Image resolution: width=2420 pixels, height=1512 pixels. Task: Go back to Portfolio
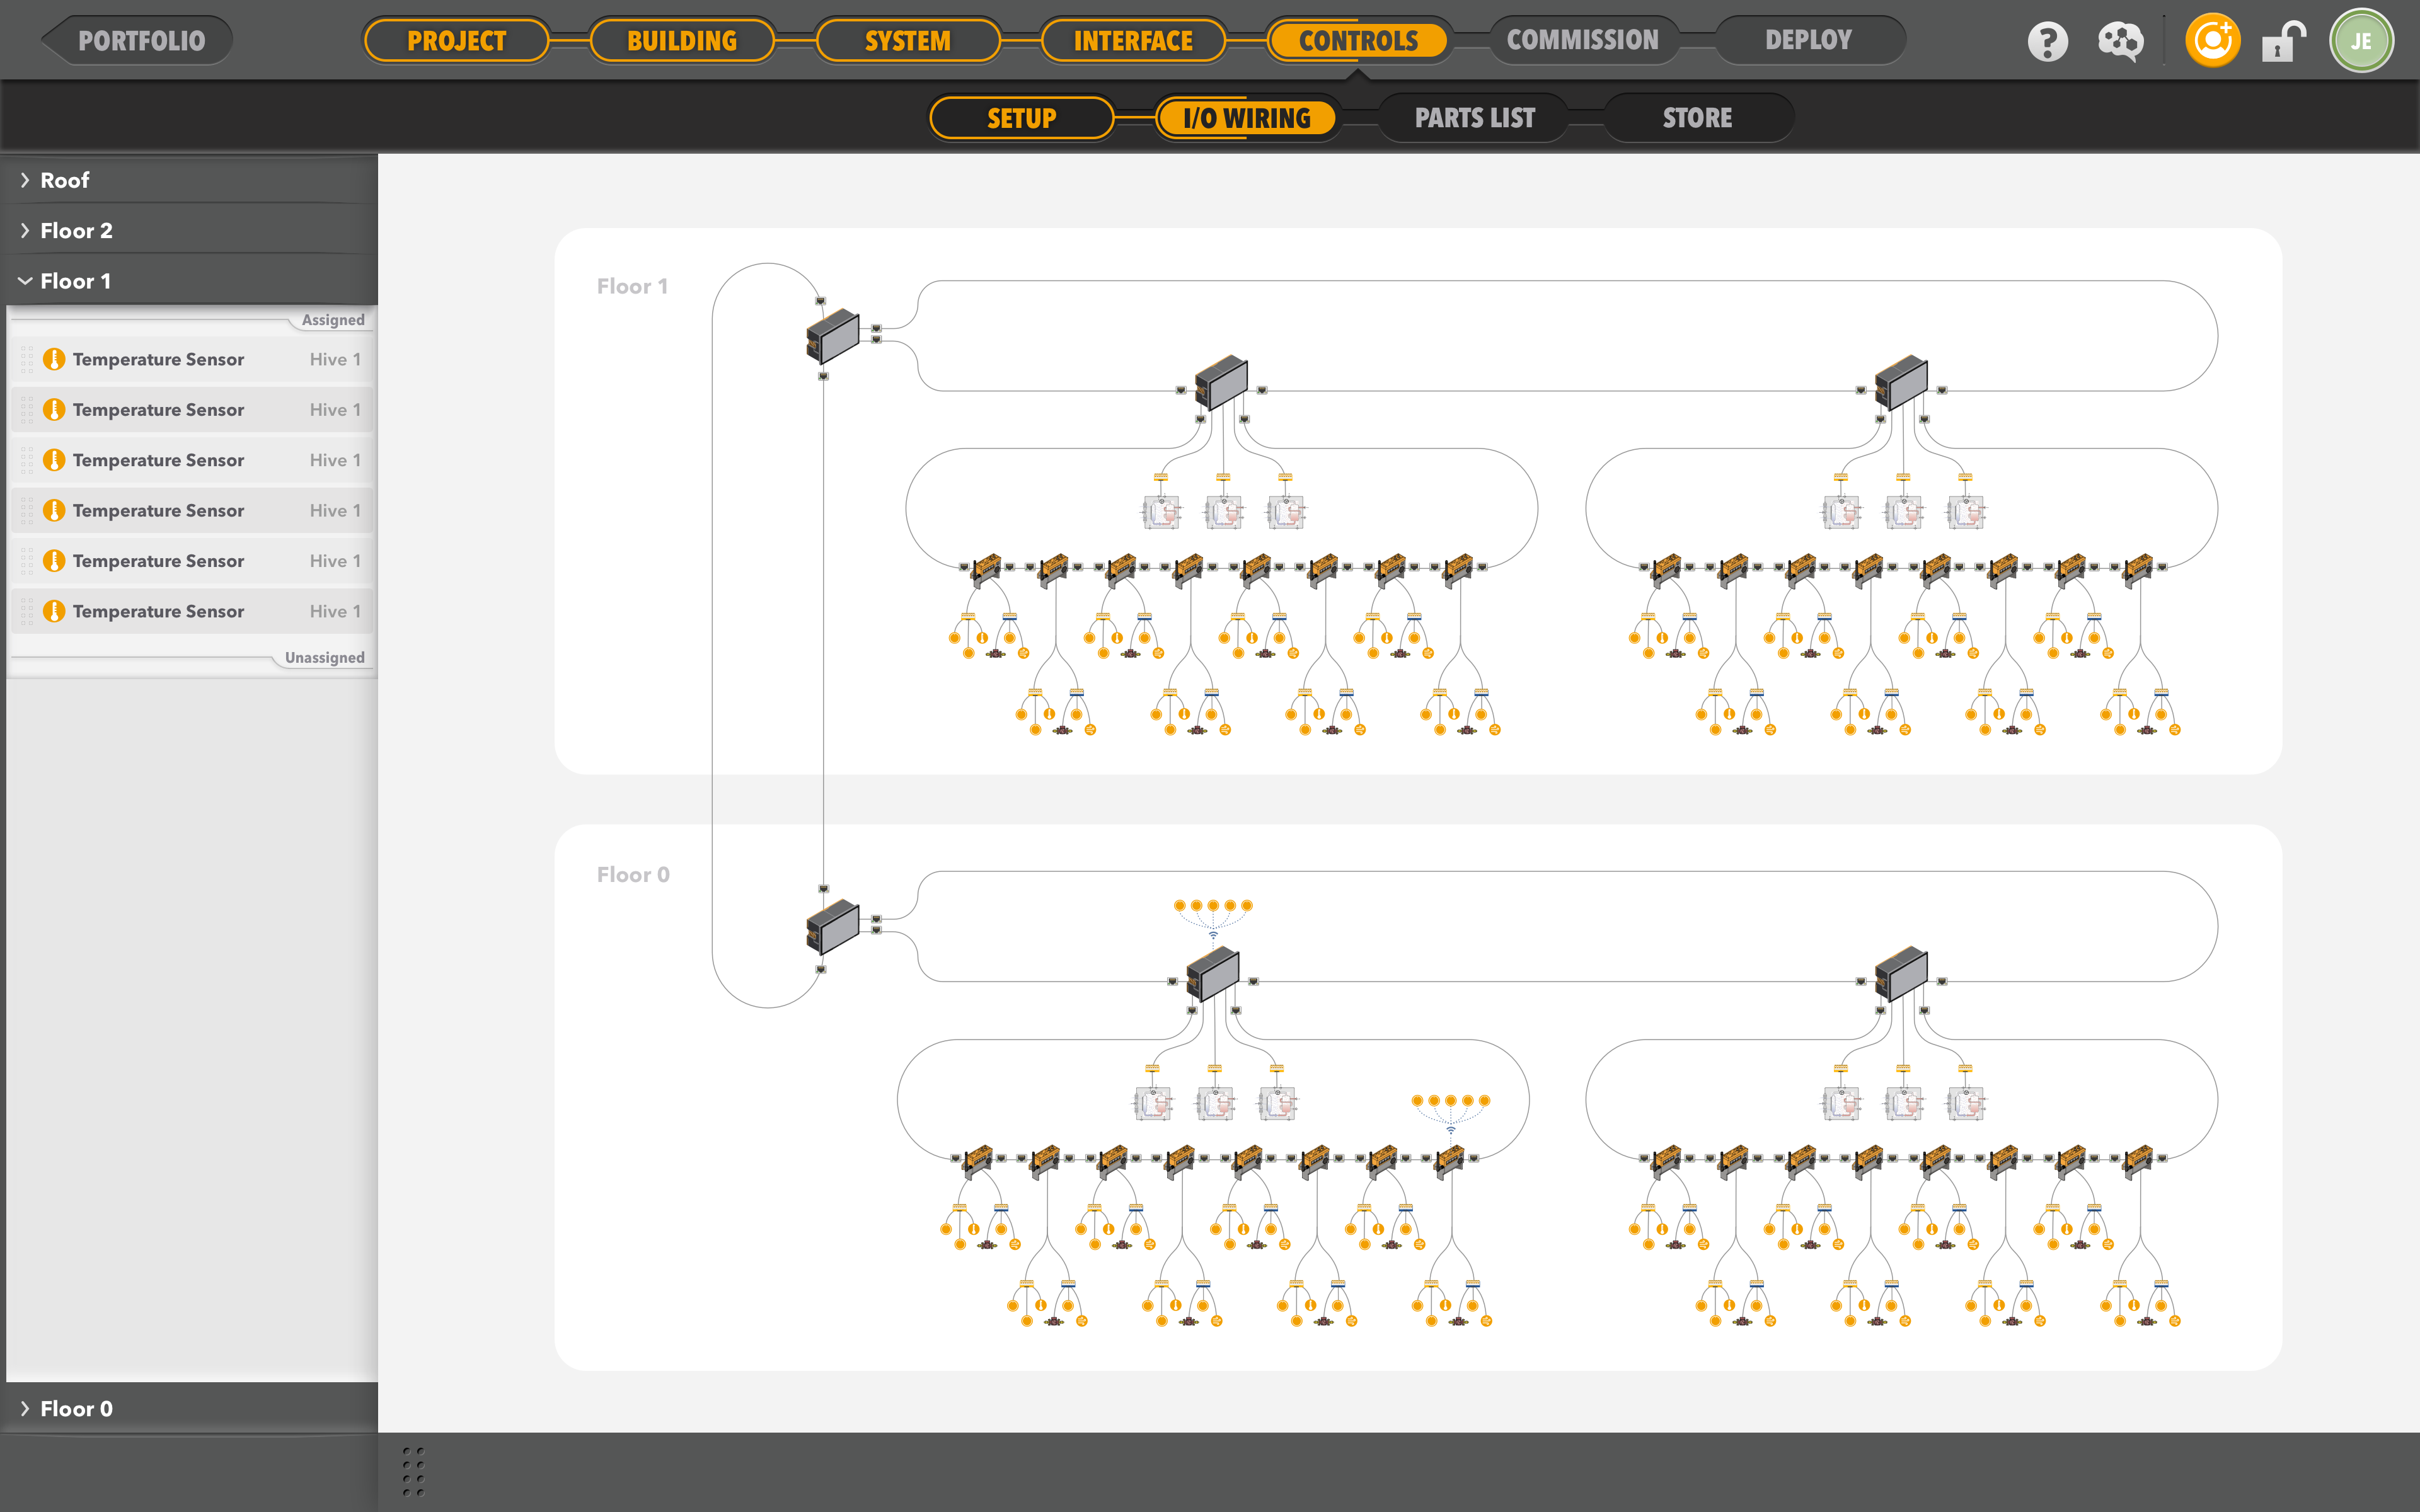coord(141,41)
